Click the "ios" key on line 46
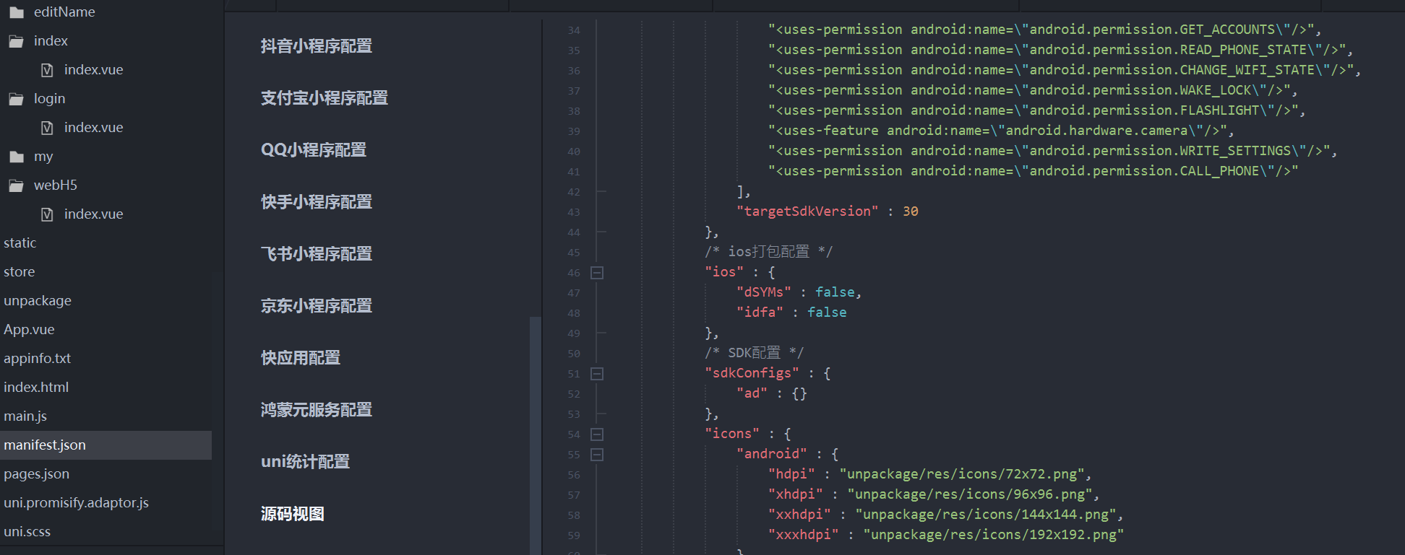The image size is (1405, 555). pos(724,272)
